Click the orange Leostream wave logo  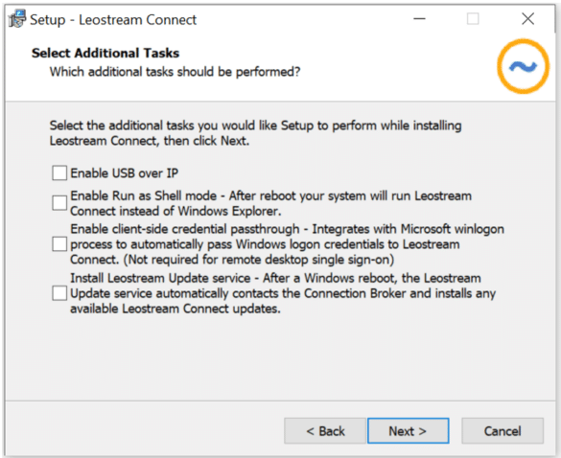(x=523, y=66)
